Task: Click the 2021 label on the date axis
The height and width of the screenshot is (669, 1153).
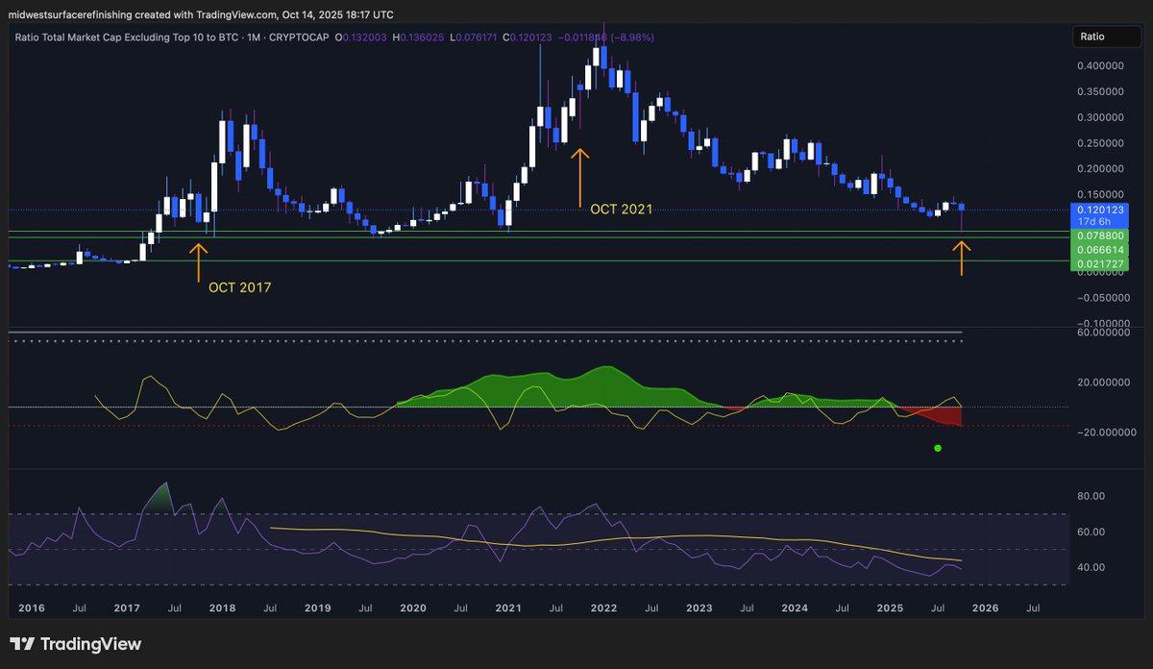Action: pyautogui.click(x=508, y=607)
